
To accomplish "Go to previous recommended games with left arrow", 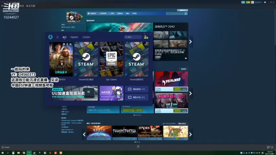I will (x=84, y=134).
